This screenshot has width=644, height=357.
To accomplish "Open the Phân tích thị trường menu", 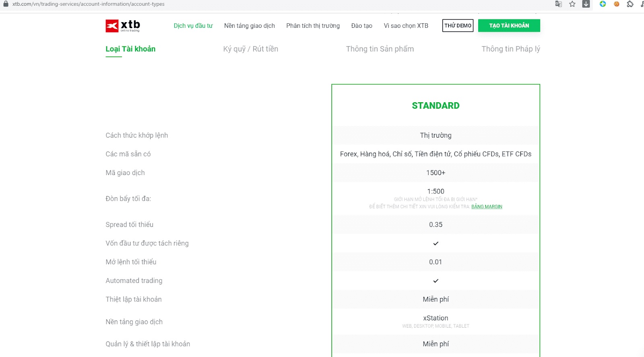I will 313,26.
